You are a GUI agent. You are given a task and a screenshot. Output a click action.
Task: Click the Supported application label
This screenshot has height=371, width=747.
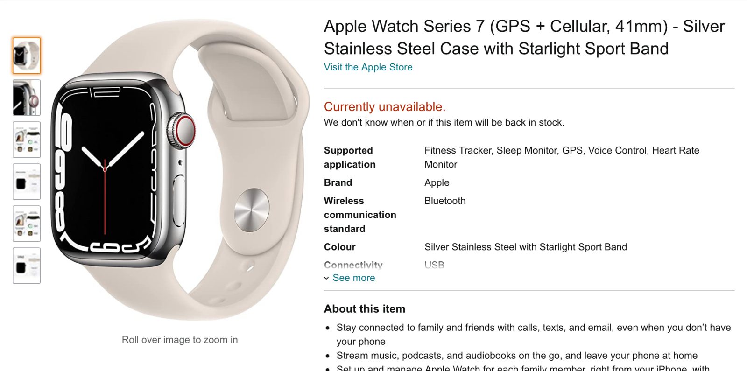pos(350,157)
